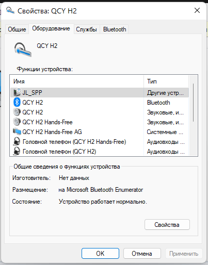Click QCY H2 Hands-Free speaker icon

[17, 122]
